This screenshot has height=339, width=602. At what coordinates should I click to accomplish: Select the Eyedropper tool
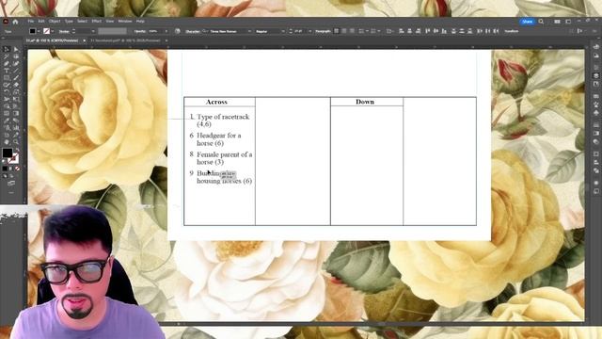coord(7,120)
